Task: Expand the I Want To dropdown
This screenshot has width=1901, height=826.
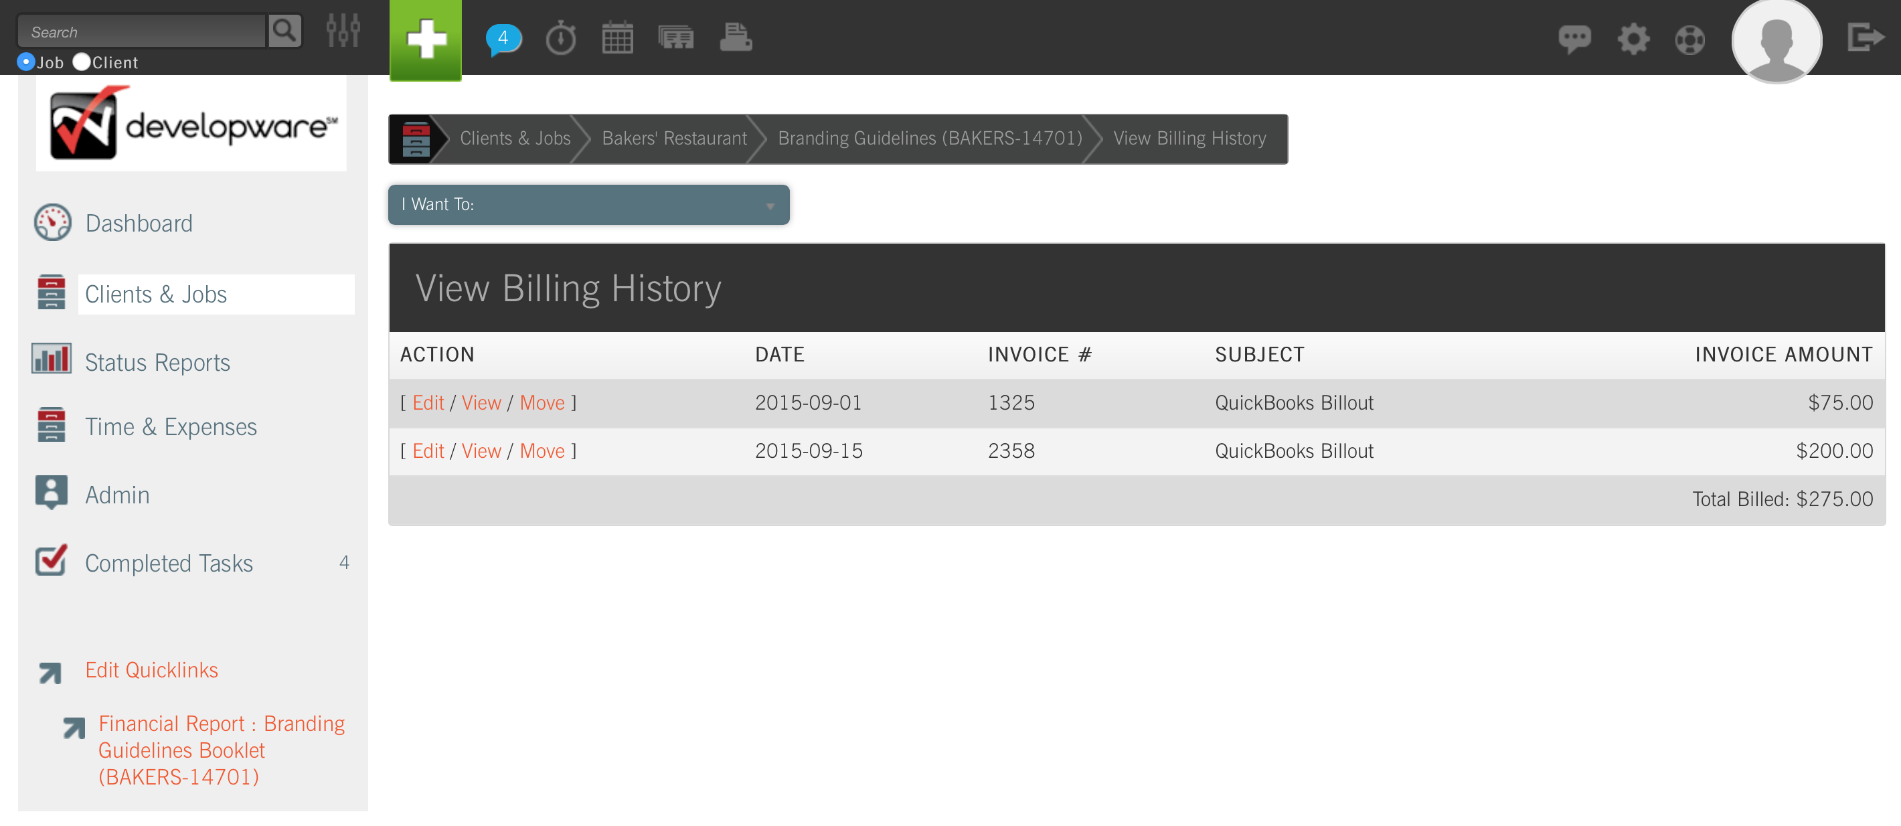Action: [x=588, y=204]
